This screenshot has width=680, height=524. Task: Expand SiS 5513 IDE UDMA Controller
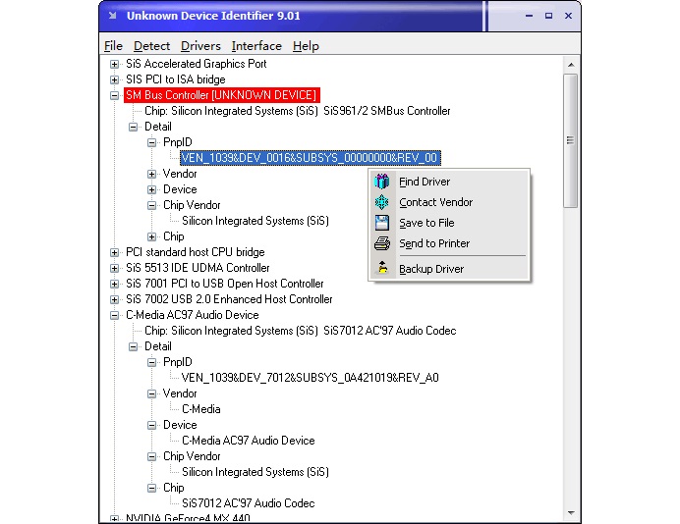click(x=114, y=268)
